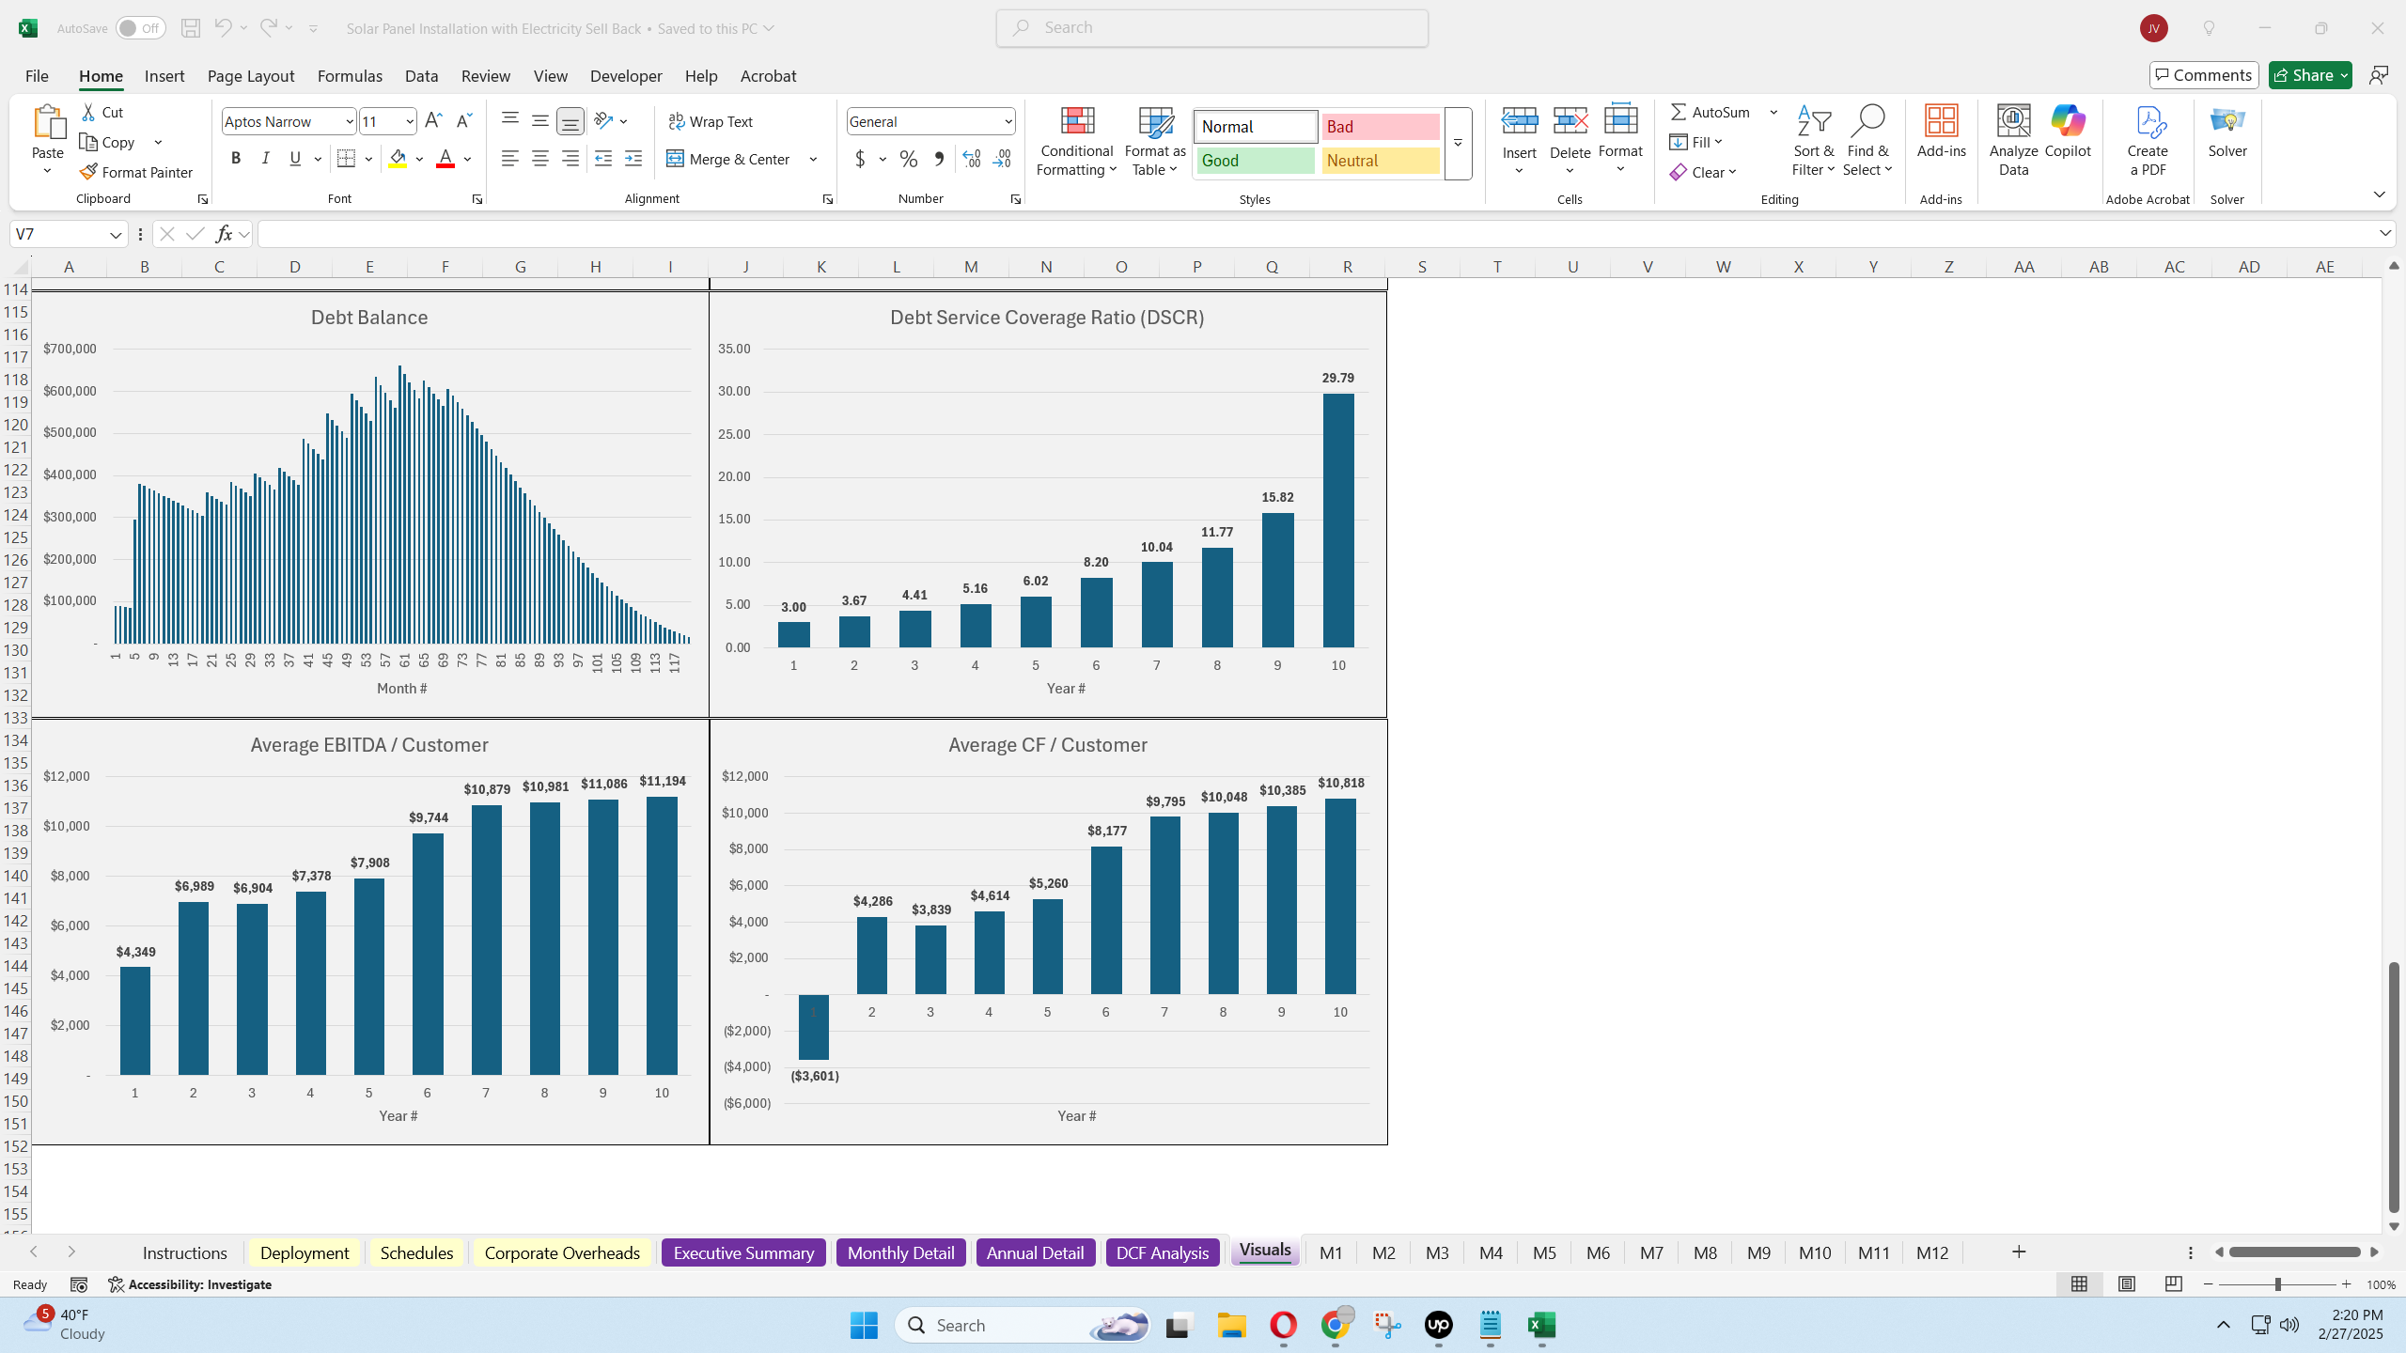Open the font name dropdown
Image resolution: width=2406 pixels, height=1353 pixels.
pyautogui.click(x=350, y=121)
